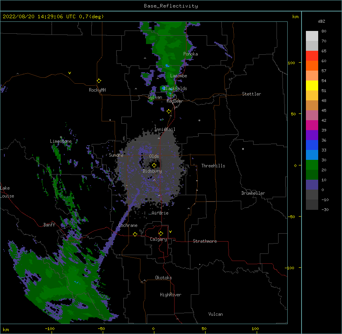This screenshot has width=342, height=334.
Task: Click the km unit label at top right
Action: point(295,17)
